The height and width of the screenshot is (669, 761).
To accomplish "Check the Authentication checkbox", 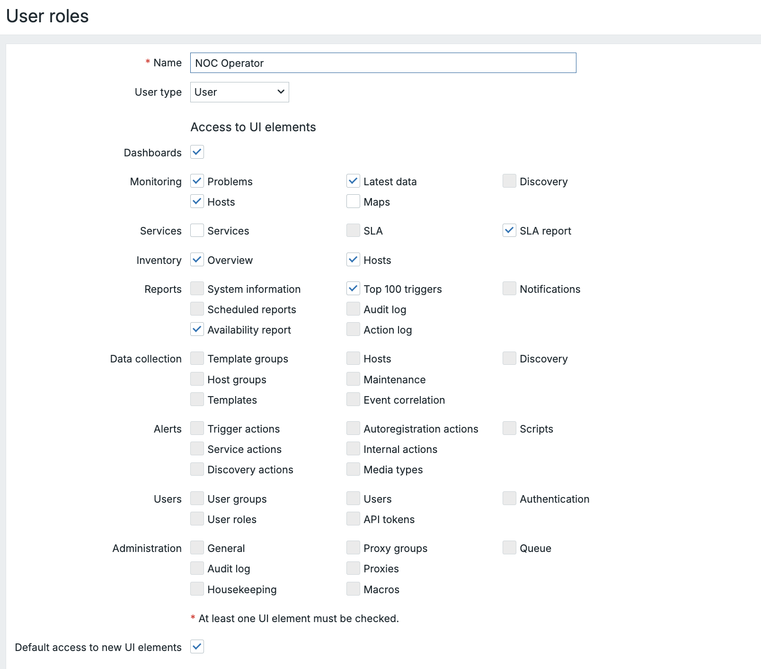I will [x=509, y=498].
